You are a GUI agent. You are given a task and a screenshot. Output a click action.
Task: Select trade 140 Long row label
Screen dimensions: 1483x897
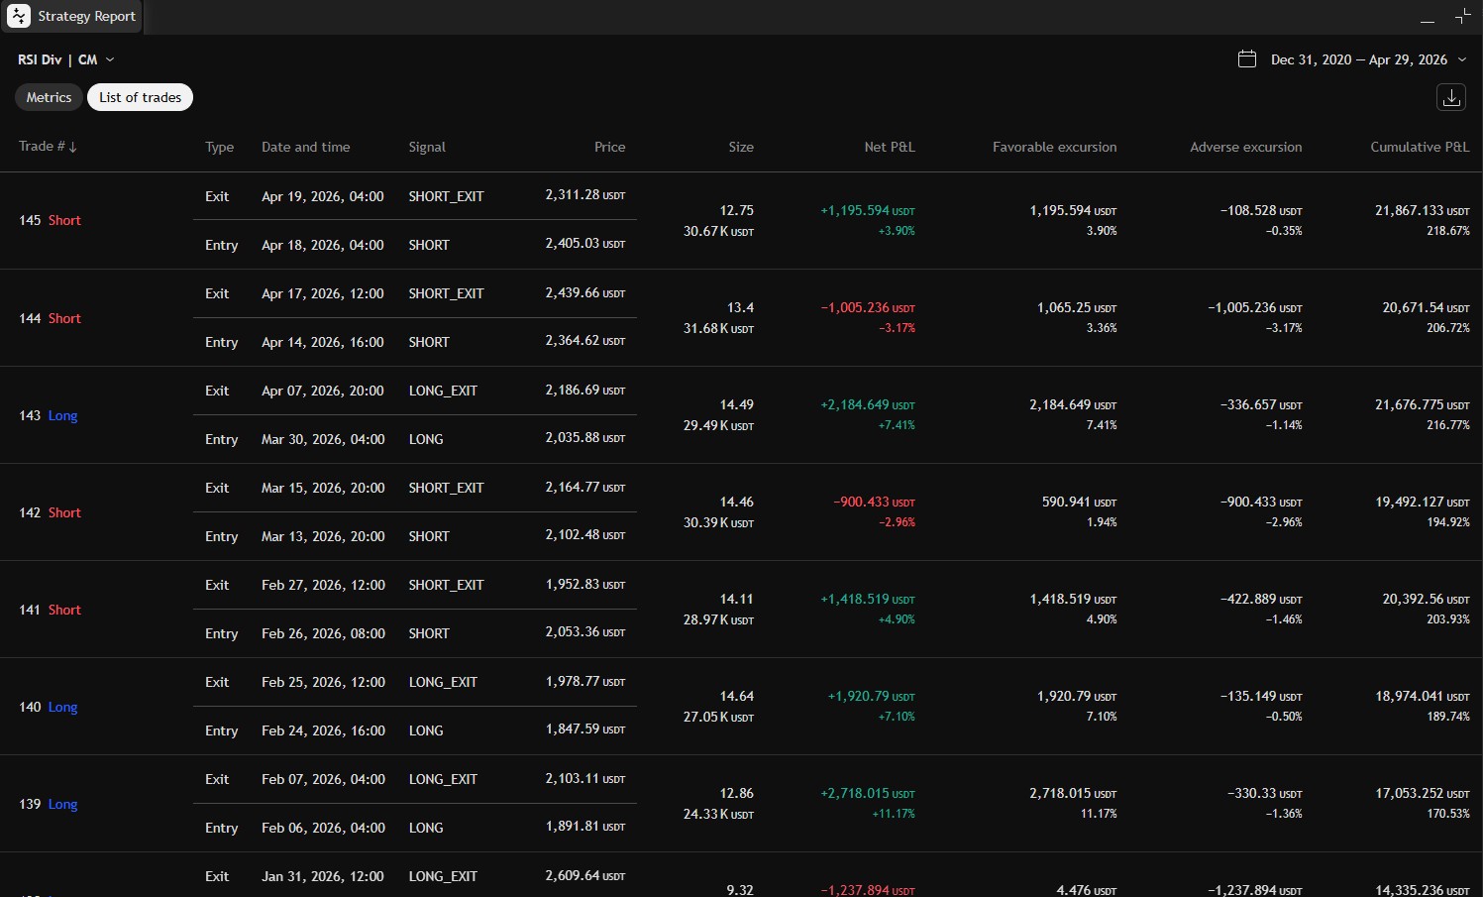(48, 707)
